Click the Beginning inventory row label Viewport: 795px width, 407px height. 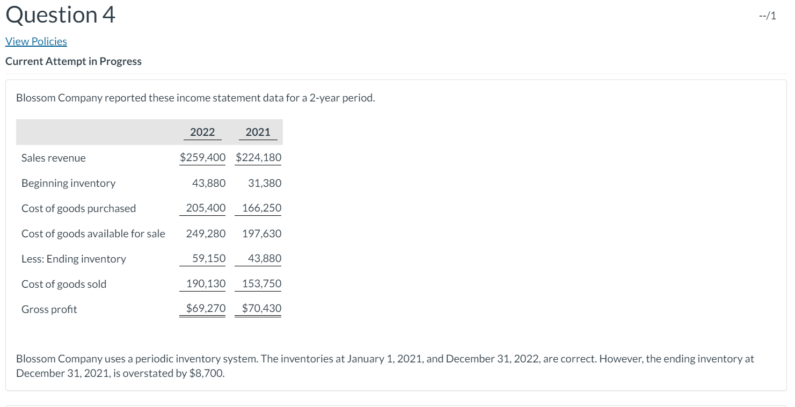click(x=68, y=183)
